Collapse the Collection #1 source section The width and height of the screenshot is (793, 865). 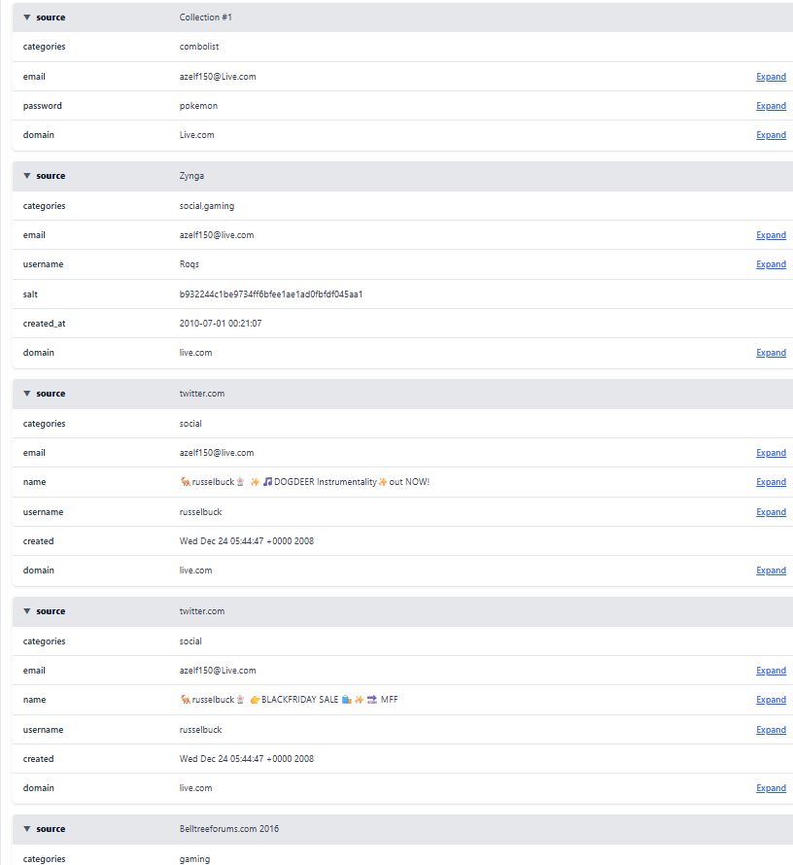pyautogui.click(x=27, y=17)
